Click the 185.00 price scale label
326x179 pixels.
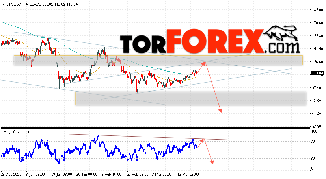317,10
